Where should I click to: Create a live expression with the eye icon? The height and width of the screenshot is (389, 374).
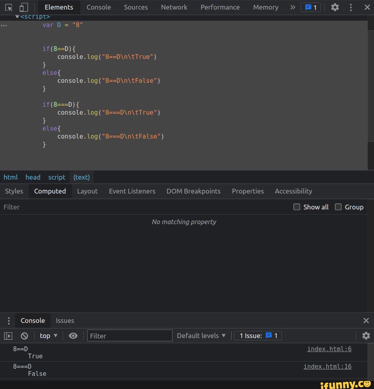point(73,336)
